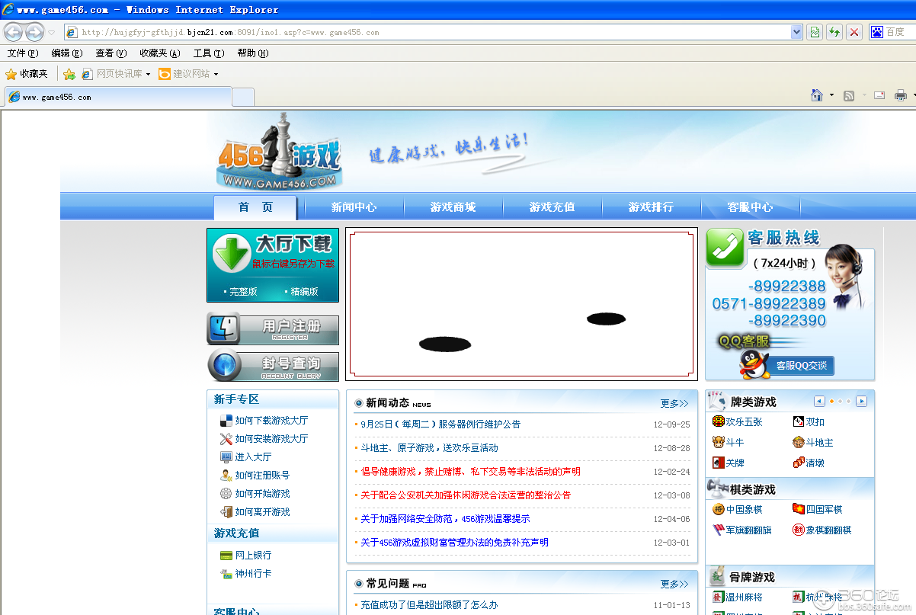This screenshot has height=615, width=916.
Task: Select the orange carousel pagination dot
Action: pyautogui.click(x=831, y=400)
